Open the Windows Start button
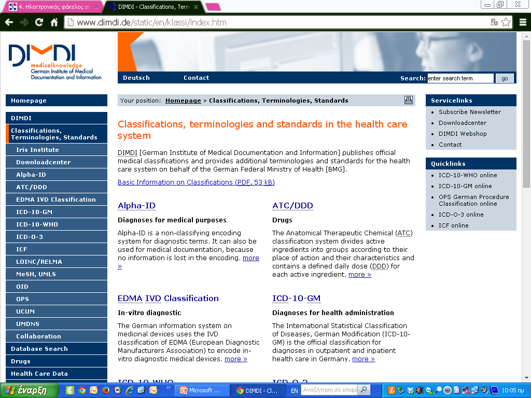The width and height of the screenshot is (531, 398). (30, 390)
